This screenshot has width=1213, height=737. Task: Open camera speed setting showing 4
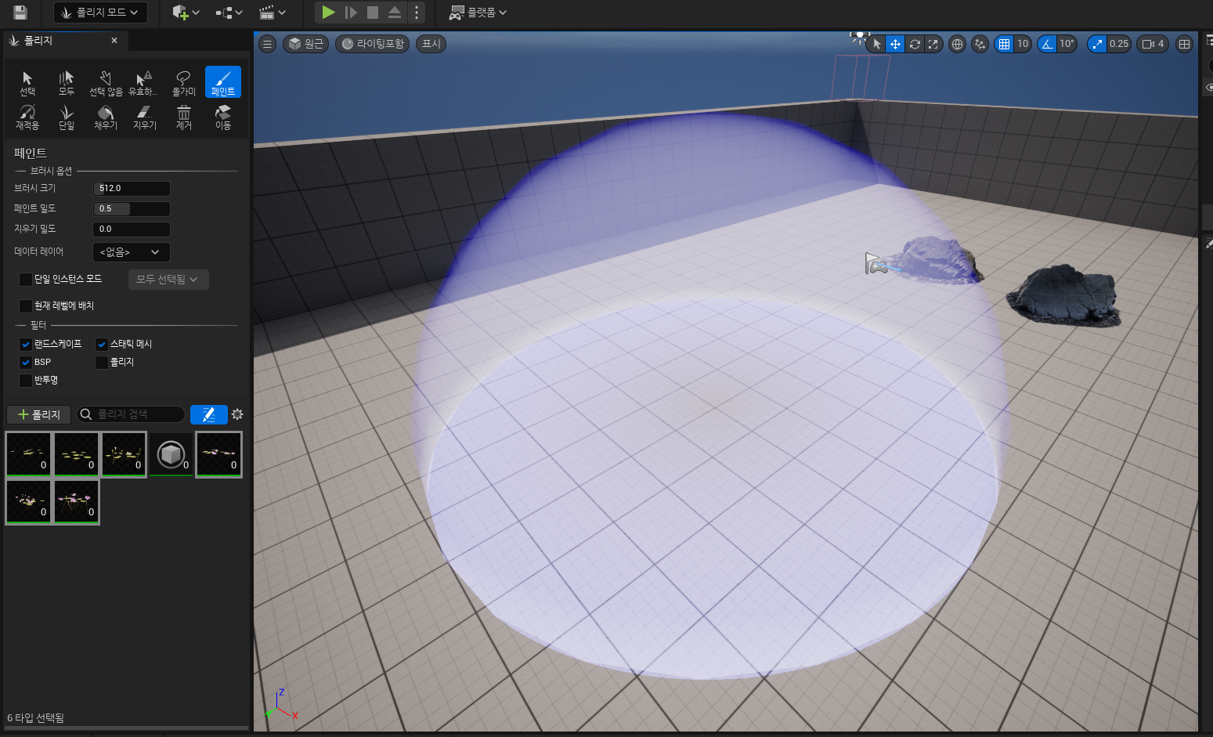tap(1153, 44)
